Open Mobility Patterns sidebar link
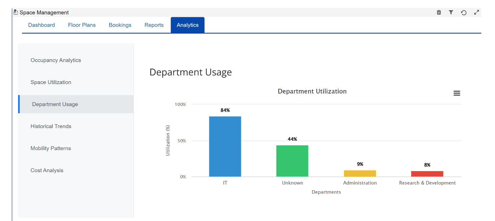 [51, 148]
